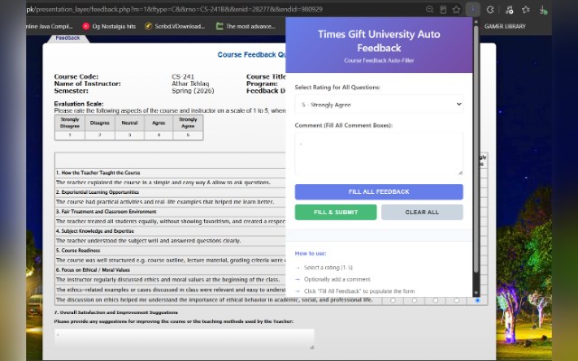Click the 'Strongly Disagree' scale header cell
578x361 pixels.
click(70, 123)
